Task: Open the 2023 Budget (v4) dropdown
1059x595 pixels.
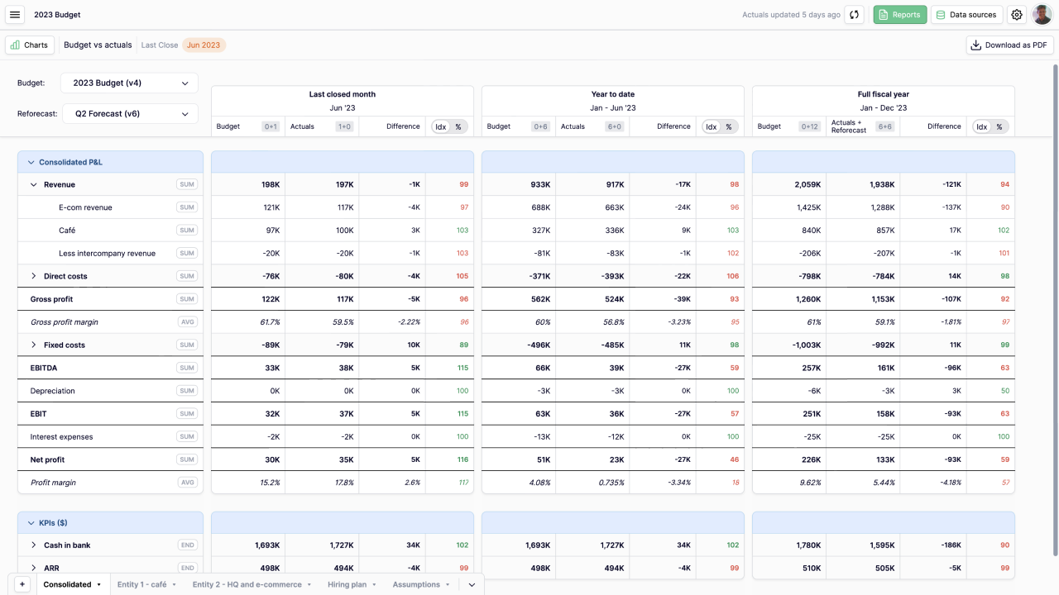Action: tap(130, 83)
